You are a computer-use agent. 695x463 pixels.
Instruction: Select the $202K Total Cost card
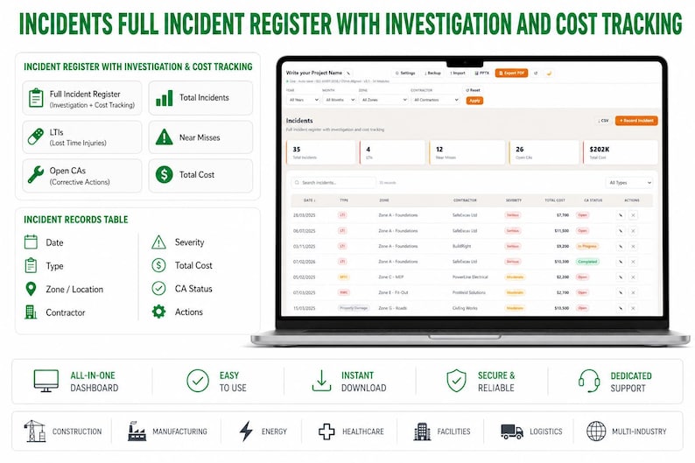[620, 152]
